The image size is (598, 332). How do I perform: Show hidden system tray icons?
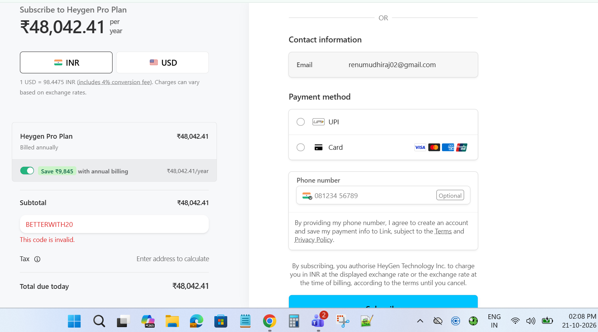click(420, 321)
